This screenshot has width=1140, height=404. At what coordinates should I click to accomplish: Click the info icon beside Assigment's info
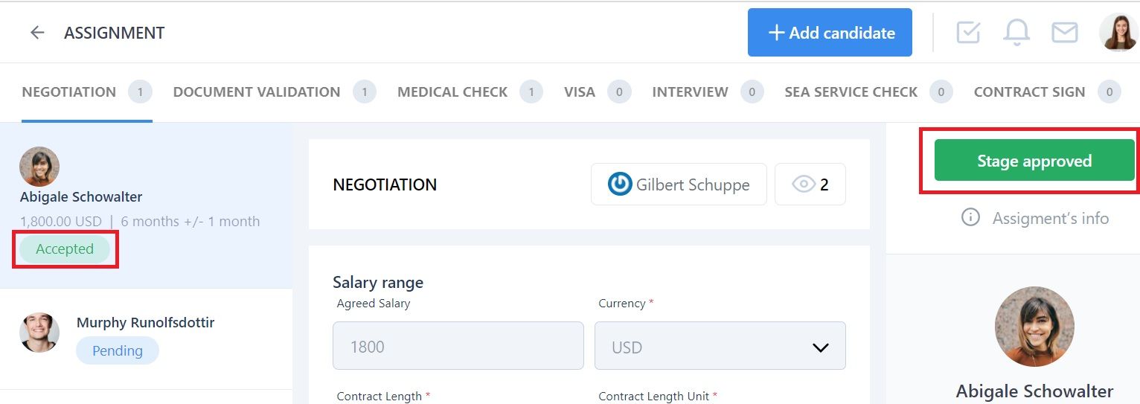point(970,218)
